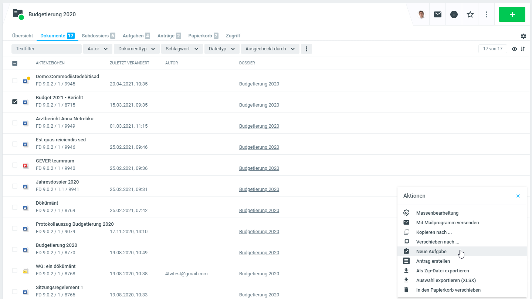Click the sort order arrows icon
The width and height of the screenshot is (532, 299).
tap(523, 49)
